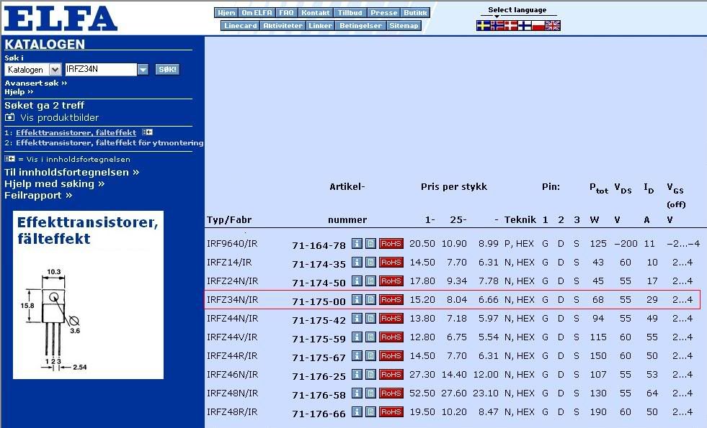
Task: Click the price 52.50 in IRFZ48N/IR row
Action: [422, 393]
